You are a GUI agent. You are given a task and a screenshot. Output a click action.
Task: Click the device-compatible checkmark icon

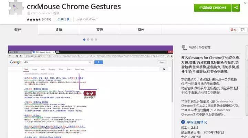[x=184, y=47]
